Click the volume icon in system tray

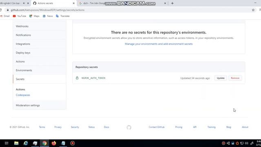point(246,143)
